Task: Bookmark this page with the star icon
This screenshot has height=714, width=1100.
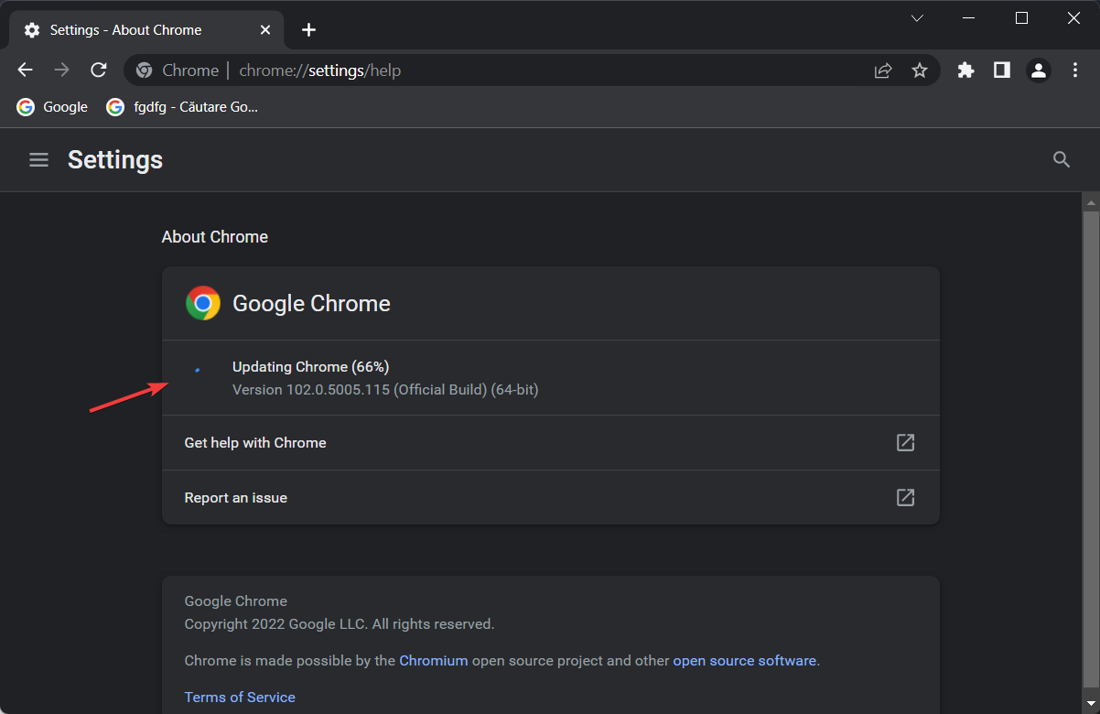Action: 920,70
